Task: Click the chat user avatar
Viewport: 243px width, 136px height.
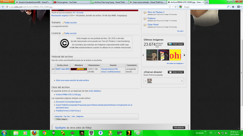Action: pos(149,81)
